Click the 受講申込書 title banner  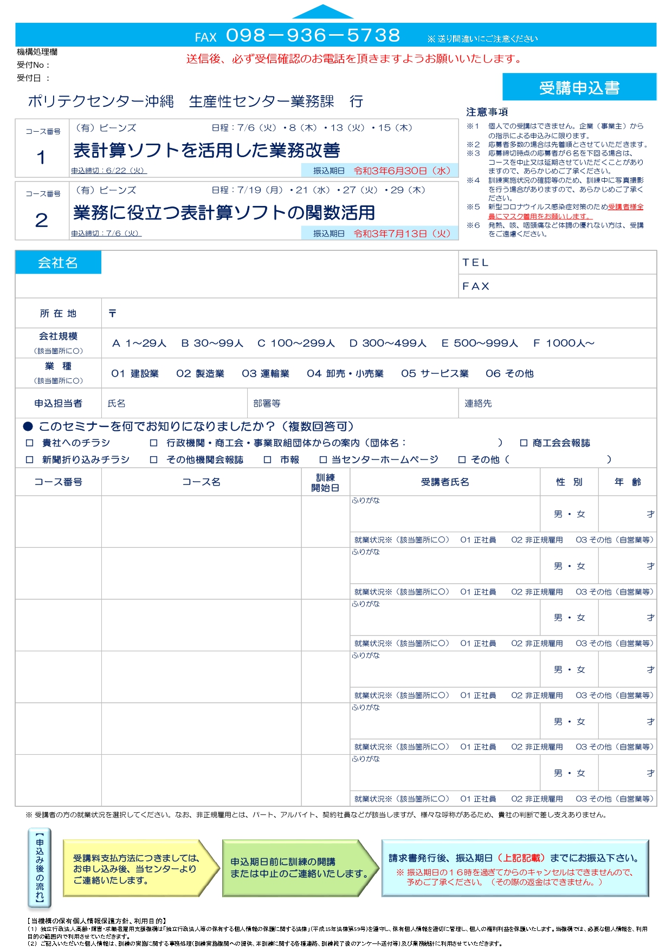click(579, 87)
